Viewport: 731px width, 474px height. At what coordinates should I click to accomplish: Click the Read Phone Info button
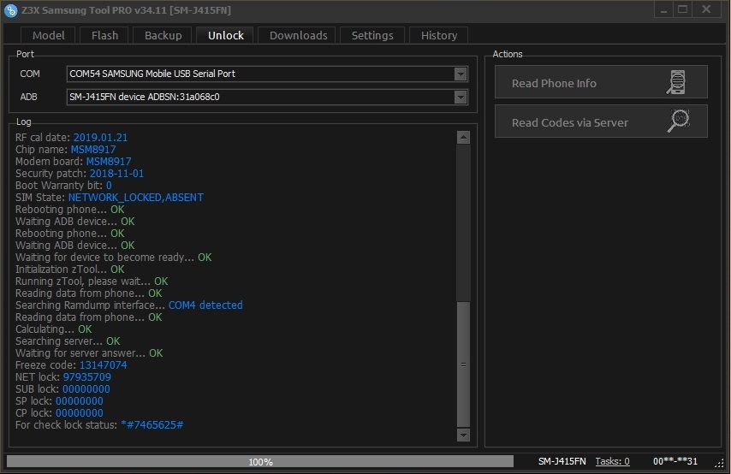(x=601, y=82)
